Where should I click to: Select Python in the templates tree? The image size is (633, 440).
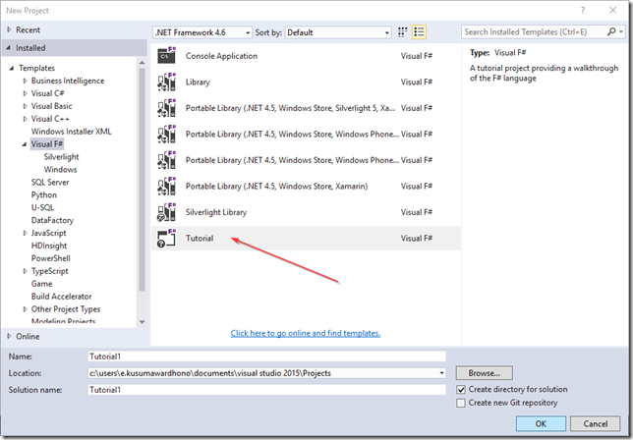click(44, 194)
